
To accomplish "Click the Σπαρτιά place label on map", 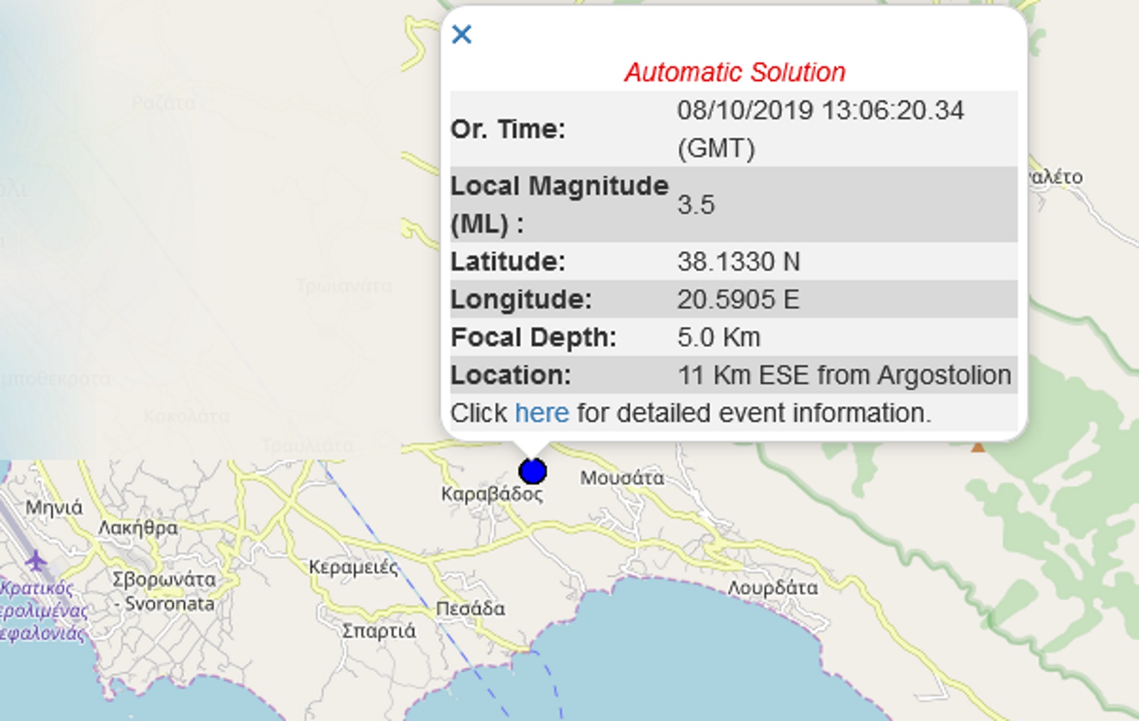I will click(378, 631).
